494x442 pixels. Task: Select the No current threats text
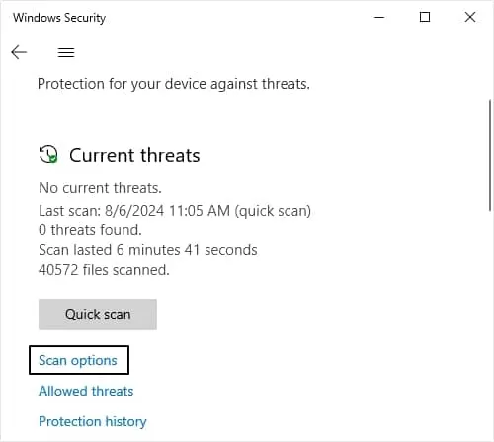coord(100,188)
